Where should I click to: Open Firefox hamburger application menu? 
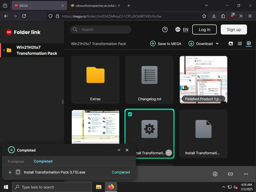(250, 16)
